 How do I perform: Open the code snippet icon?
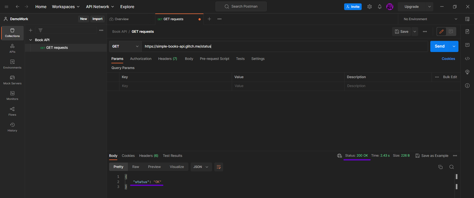(467, 58)
